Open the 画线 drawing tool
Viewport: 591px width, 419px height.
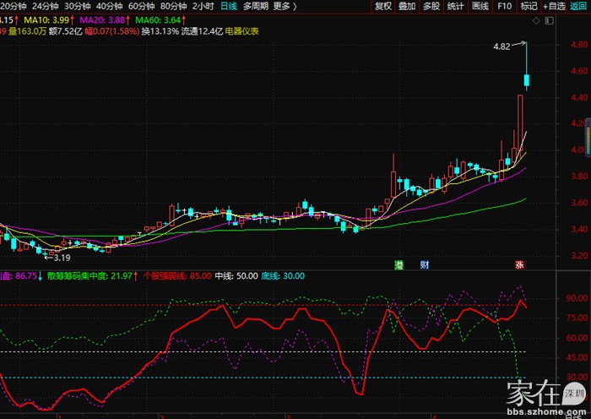coord(480,6)
